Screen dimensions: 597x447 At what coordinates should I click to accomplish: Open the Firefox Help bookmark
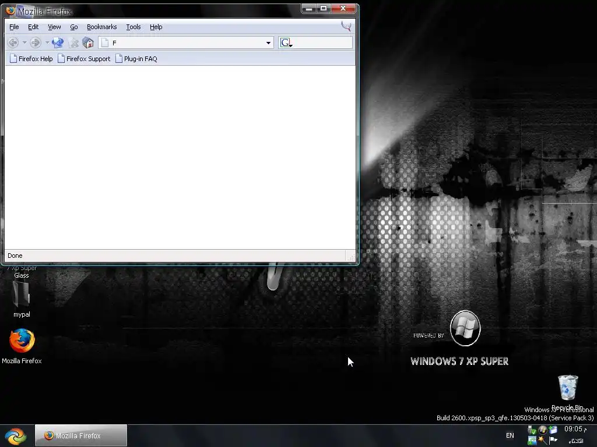[31, 59]
